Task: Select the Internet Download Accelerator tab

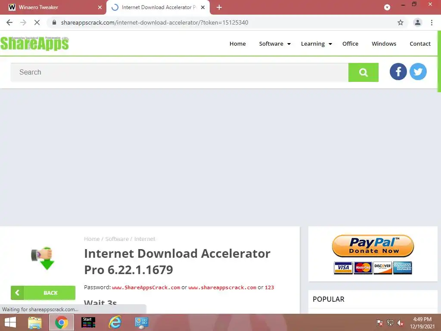Action: (158, 7)
